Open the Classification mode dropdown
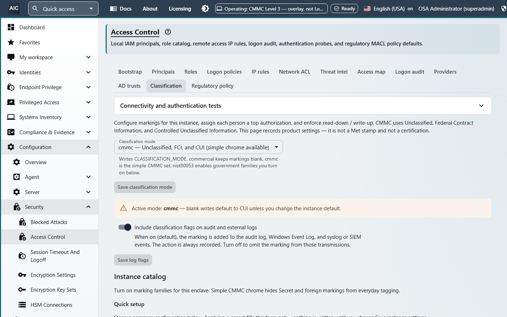 (x=199, y=147)
